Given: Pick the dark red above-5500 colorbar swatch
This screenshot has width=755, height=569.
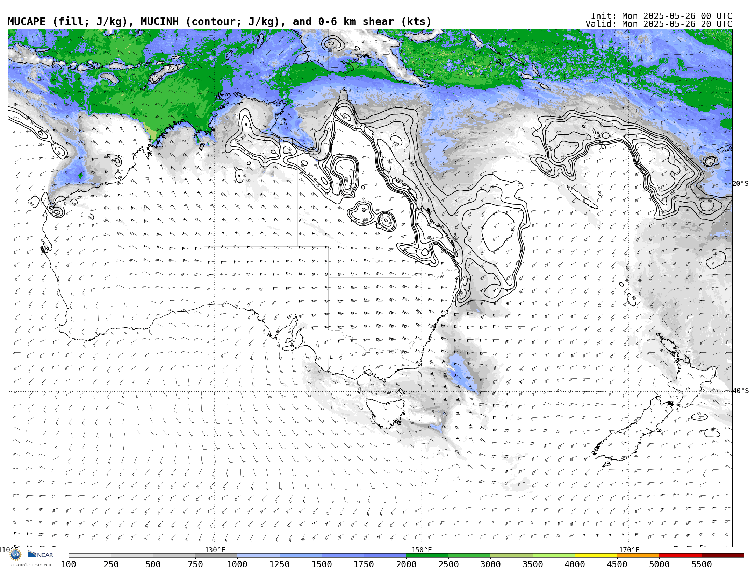Looking at the screenshot, I should coord(722,556).
